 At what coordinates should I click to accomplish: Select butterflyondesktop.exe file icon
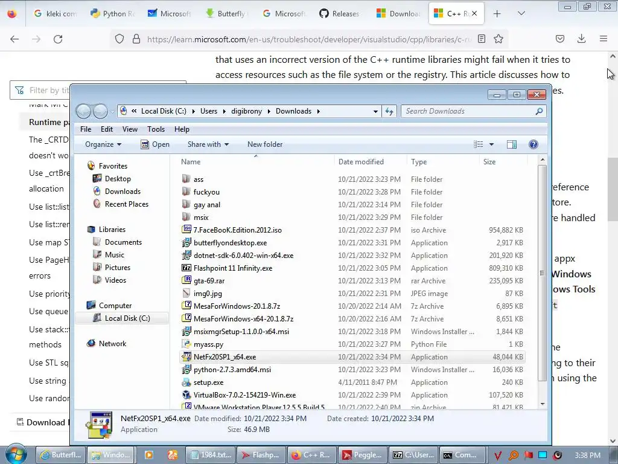pyautogui.click(x=186, y=243)
